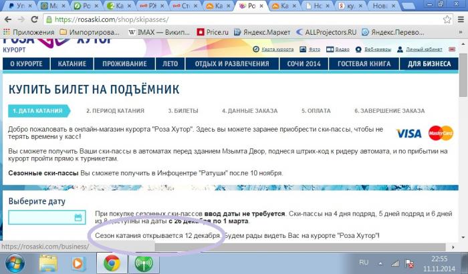Image resolution: width=468 pixels, height=274 pixels.
Task: Select step 6. ЗАВЕРШЕНИЕ ЗАКАЗА
Action: coord(389,111)
